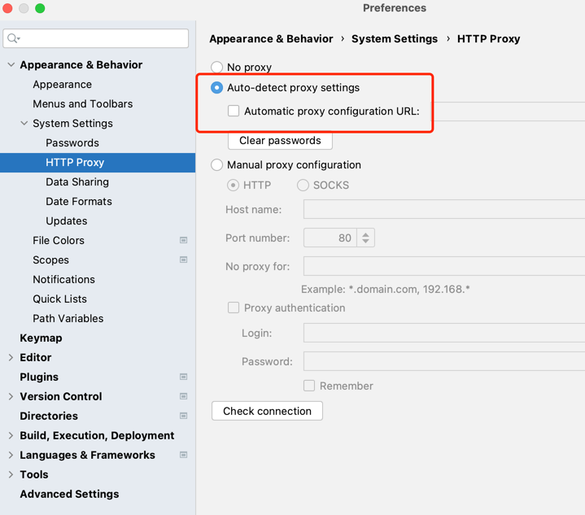Expand the Version Control section
Viewport: 585px width, 515px height.
coord(11,396)
